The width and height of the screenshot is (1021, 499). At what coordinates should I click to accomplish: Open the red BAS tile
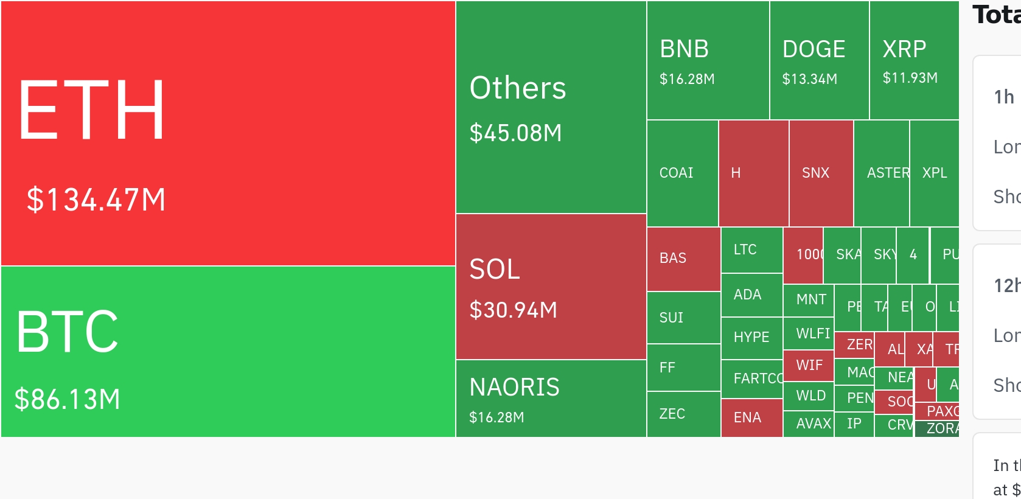[683, 259]
